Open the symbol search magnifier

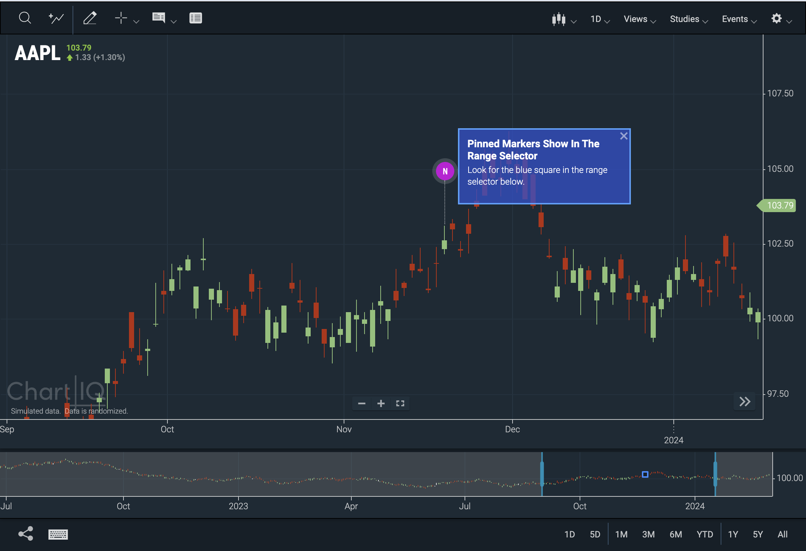click(x=25, y=18)
